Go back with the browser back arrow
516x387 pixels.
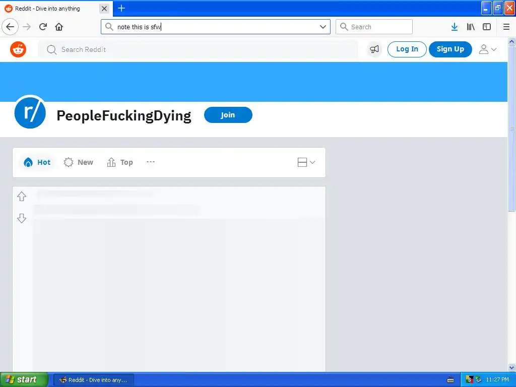tap(10, 27)
